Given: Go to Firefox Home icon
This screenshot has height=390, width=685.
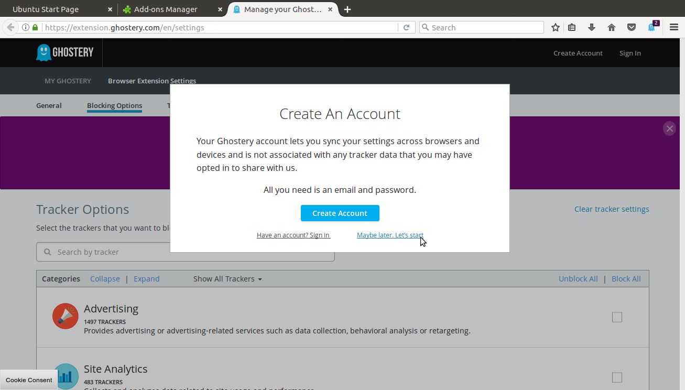Looking at the screenshot, I should (612, 27).
